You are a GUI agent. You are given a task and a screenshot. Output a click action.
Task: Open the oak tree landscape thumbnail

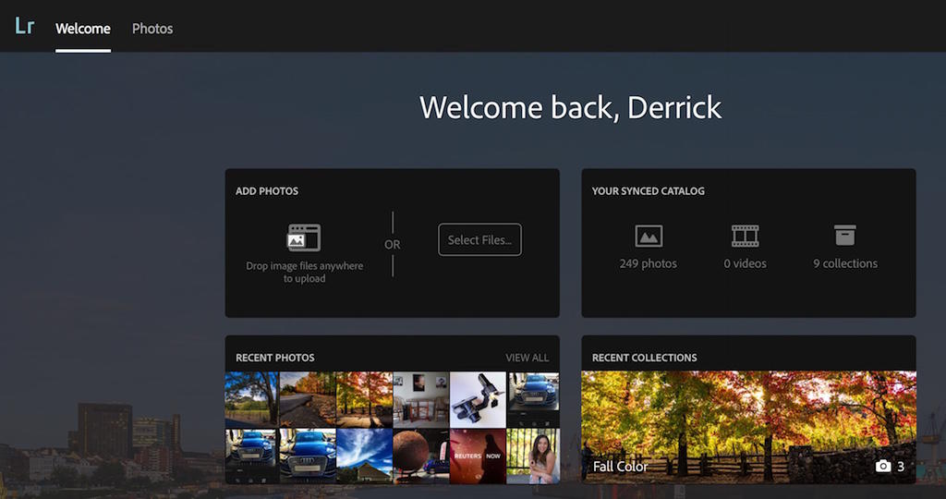click(x=251, y=399)
